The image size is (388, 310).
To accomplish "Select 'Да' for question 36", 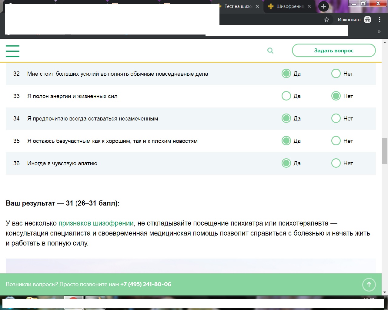I will pyautogui.click(x=286, y=163).
